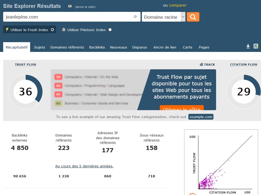Screen dimensions: 261x195
Task: Click the Obtenez le vôtre orange button
Action: click(181, 108)
